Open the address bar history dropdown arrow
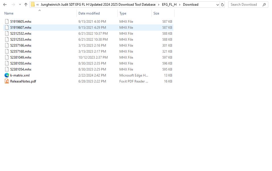 217,5
